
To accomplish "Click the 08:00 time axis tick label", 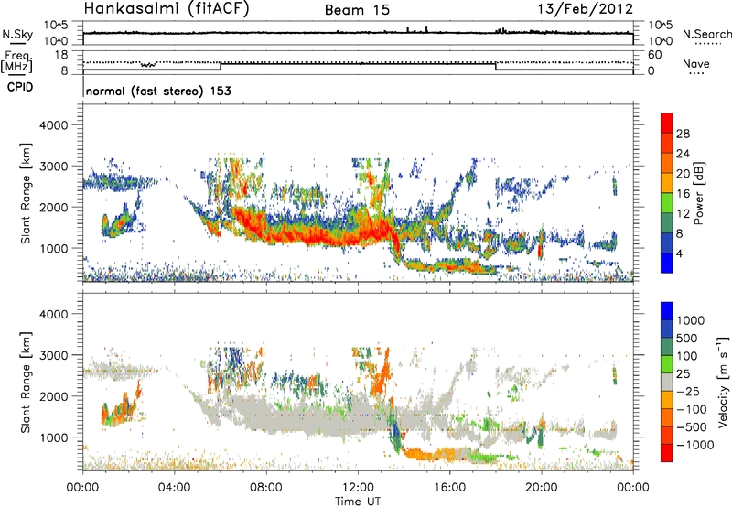I will (266, 488).
